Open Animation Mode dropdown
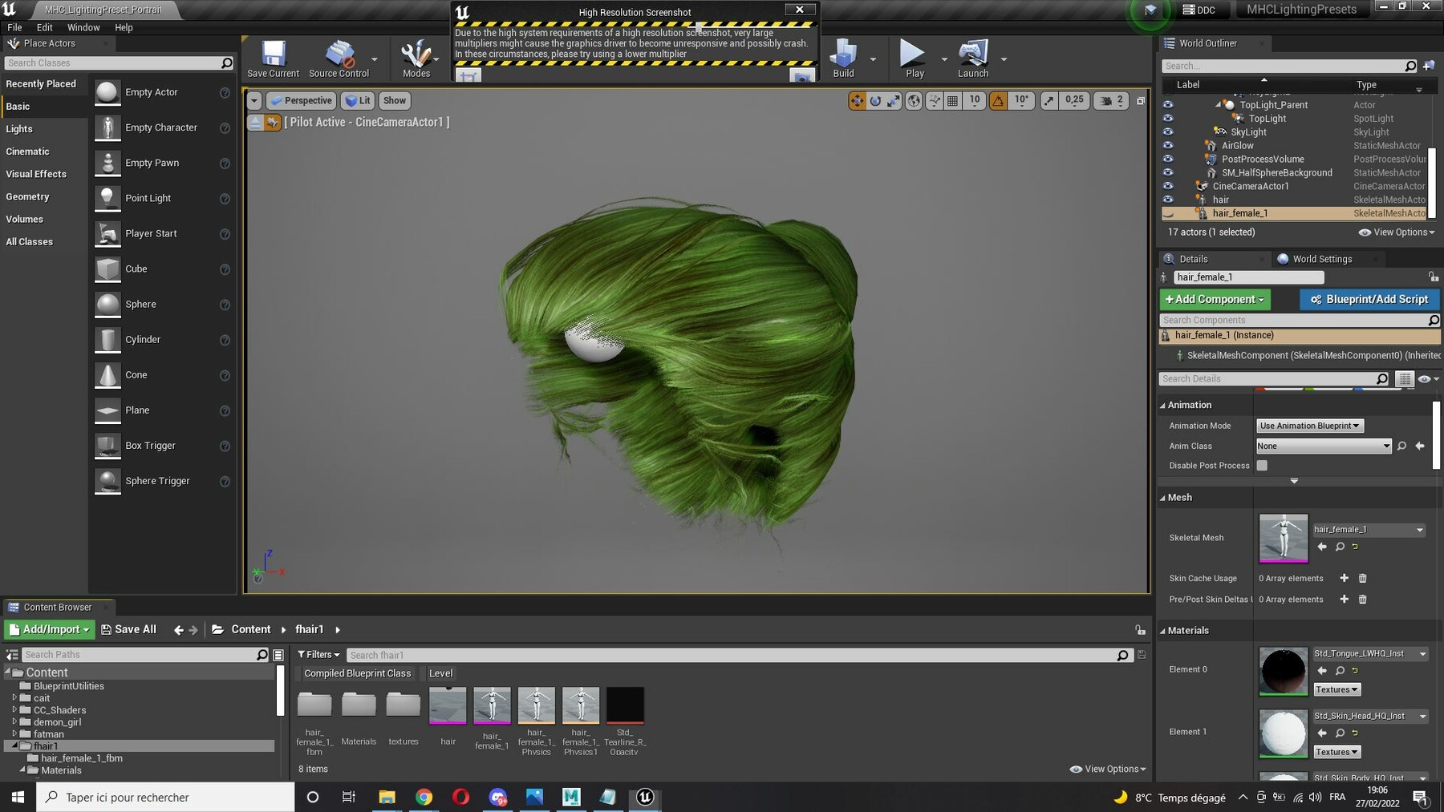The width and height of the screenshot is (1444, 812). [1309, 426]
